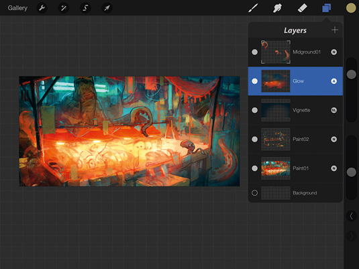Open blend mode for Paint02 layer
The height and width of the screenshot is (269, 359).
click(334, 139)
